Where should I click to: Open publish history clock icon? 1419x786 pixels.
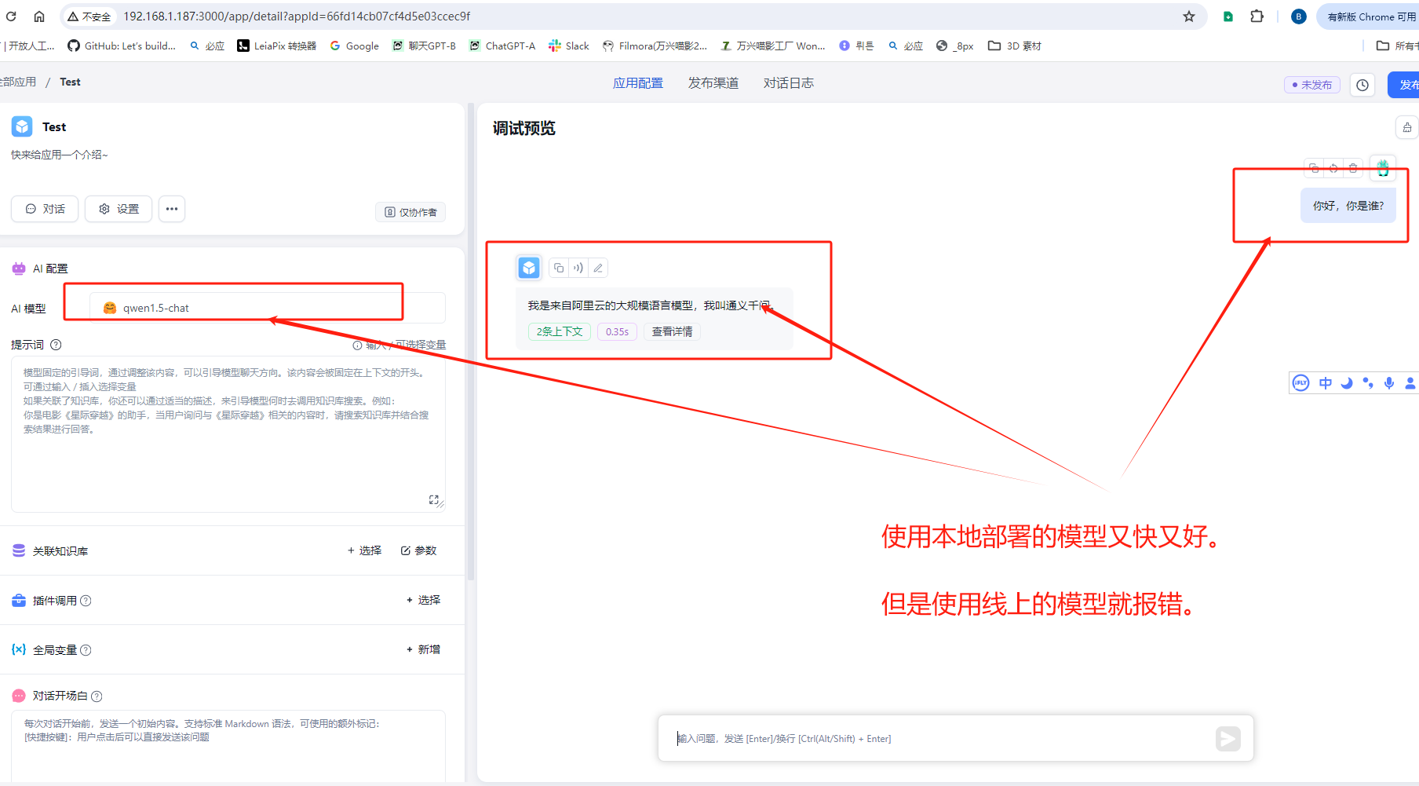pyautogui.click(x=1362, y=85)
